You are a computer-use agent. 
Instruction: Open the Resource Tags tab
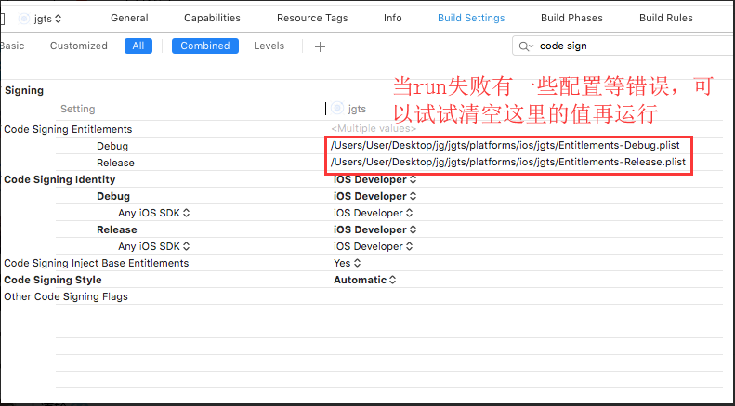(312, 18)
